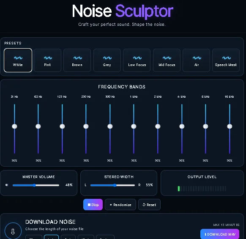Click the 31 Hz band slider handle
246x239 pixels.
[14, 126]
